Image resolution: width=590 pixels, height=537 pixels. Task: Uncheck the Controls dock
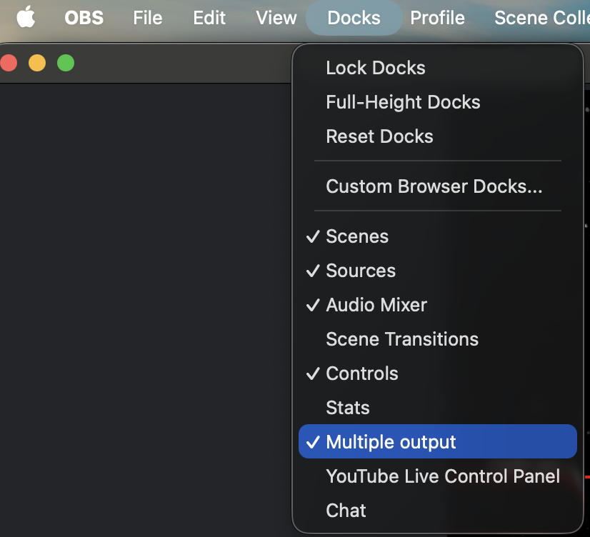[362, 373]
